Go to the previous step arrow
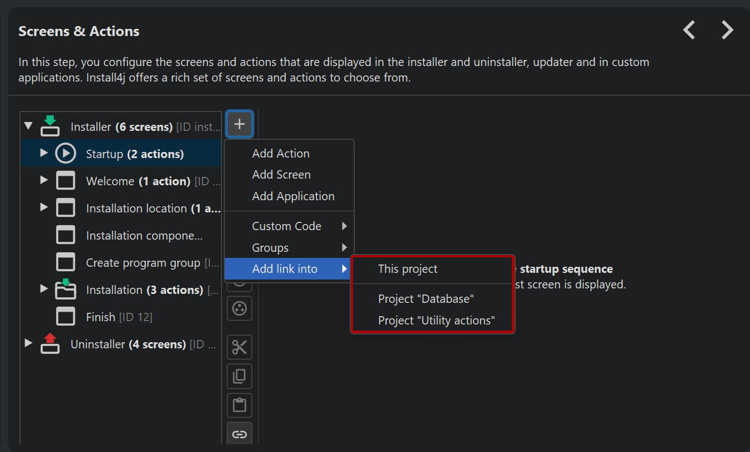This screenshot has height=452, width=750. tap(689, 30)
